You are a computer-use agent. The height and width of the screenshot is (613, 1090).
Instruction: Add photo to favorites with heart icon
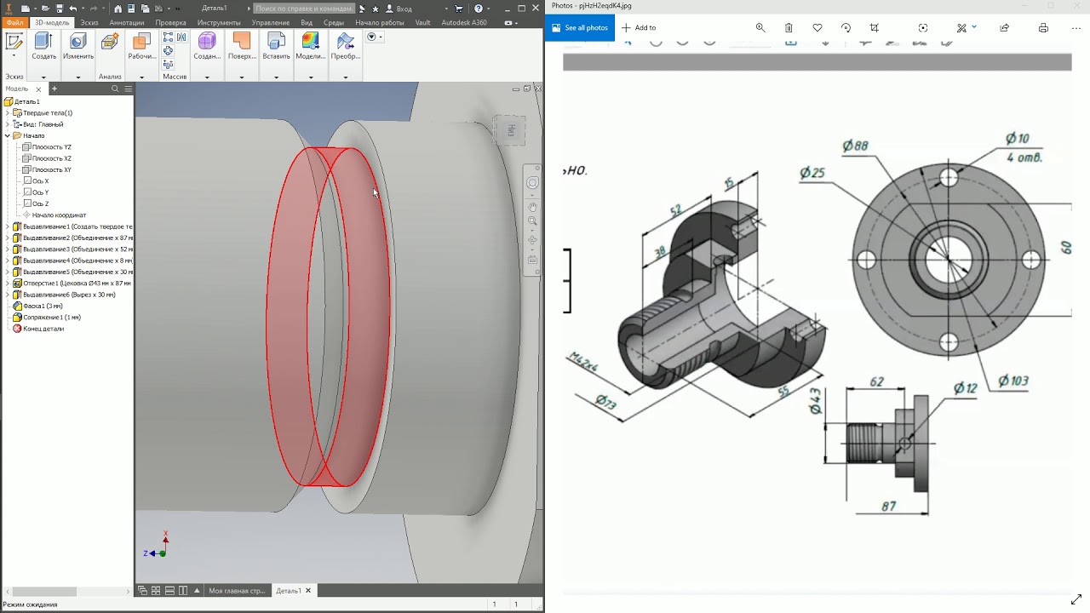[x=817, y=28]
